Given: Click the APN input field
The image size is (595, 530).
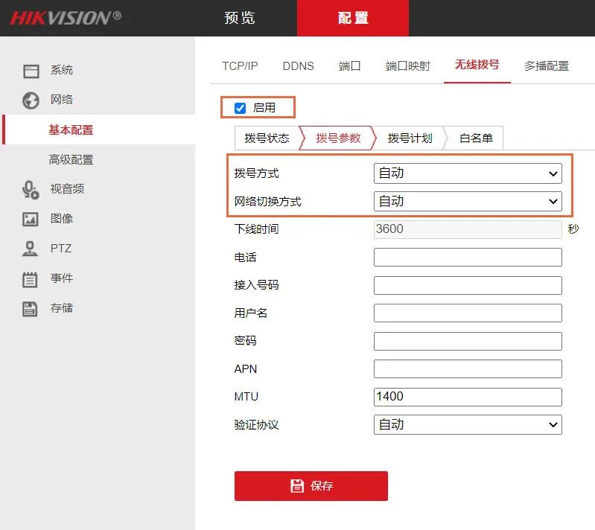Looking at the screenshot, I should [x=467, y=368].
